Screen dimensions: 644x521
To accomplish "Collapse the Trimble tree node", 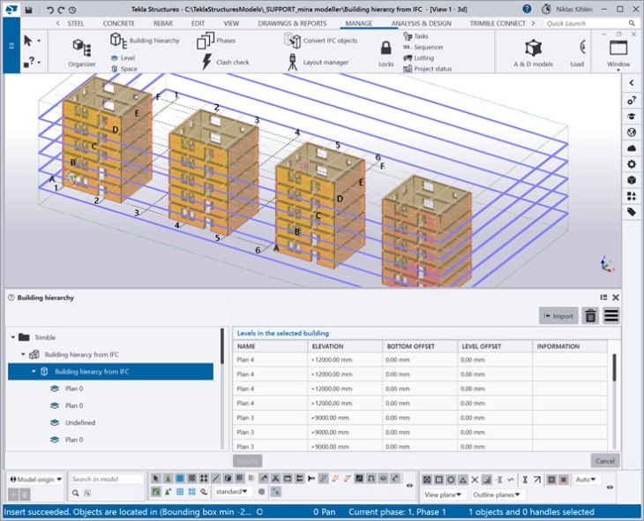I will point(13,337).
